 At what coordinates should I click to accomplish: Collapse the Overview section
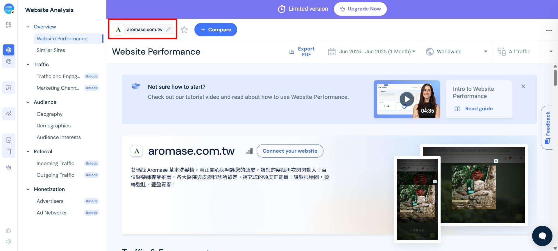pyautogui.click(x=28, y=27)
